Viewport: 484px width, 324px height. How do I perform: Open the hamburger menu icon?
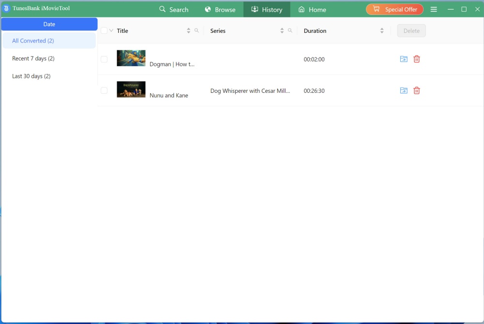(x=434, y=9)
